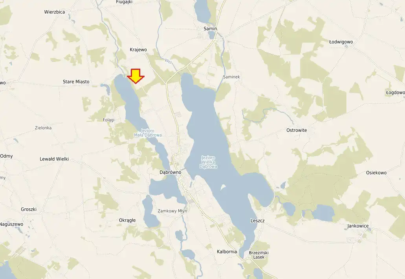Click the Wierzbica village label
This screenshot has width=405, height=279.
pos(55,12)
